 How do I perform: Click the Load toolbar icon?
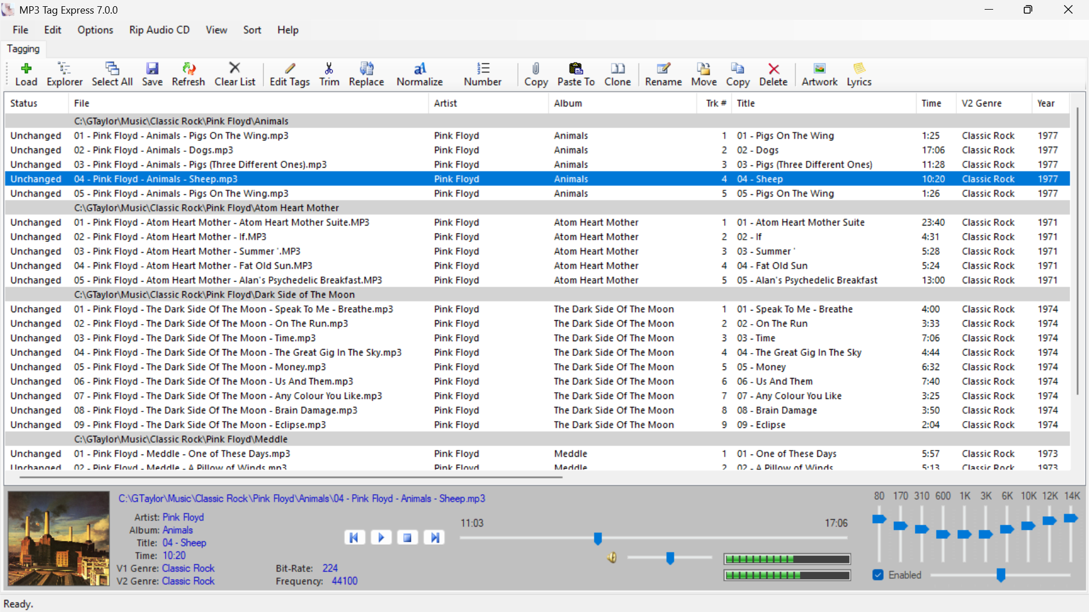point(26,74)
